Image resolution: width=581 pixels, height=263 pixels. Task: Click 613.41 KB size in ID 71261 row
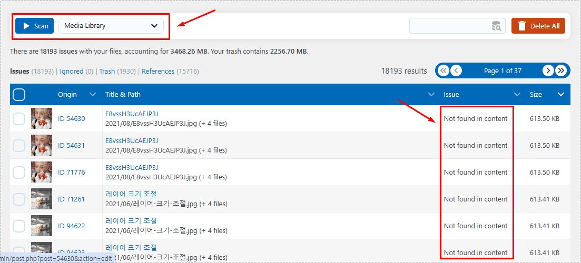pos(545,199)
